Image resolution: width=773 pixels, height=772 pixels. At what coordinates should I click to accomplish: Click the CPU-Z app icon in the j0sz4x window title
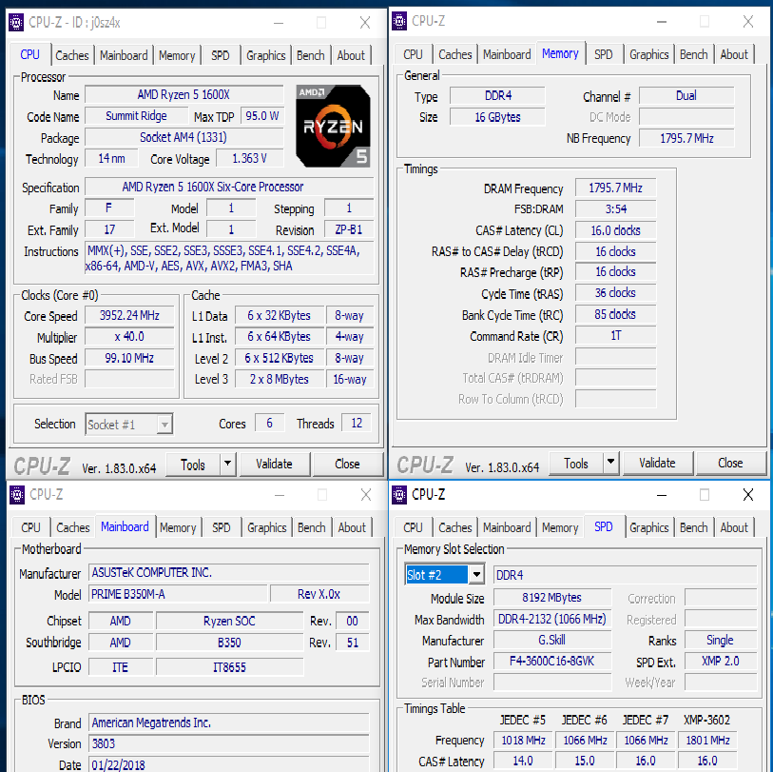tap(16, 23)
